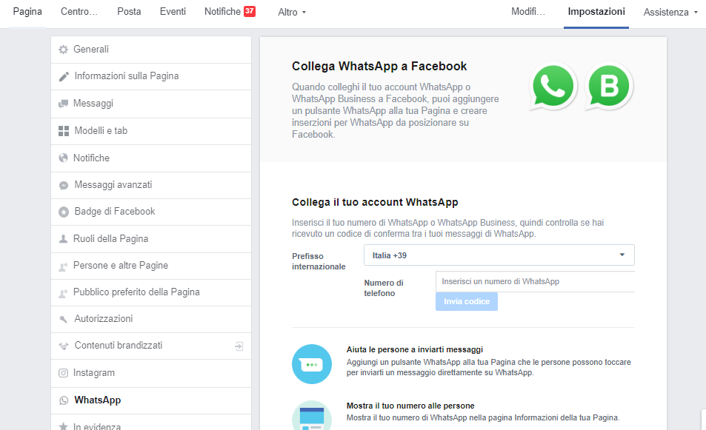Viewport: 706px width, 430px height.
Task: Click the WhatsApp Business logo with letter B
Action: click(609, 87)
